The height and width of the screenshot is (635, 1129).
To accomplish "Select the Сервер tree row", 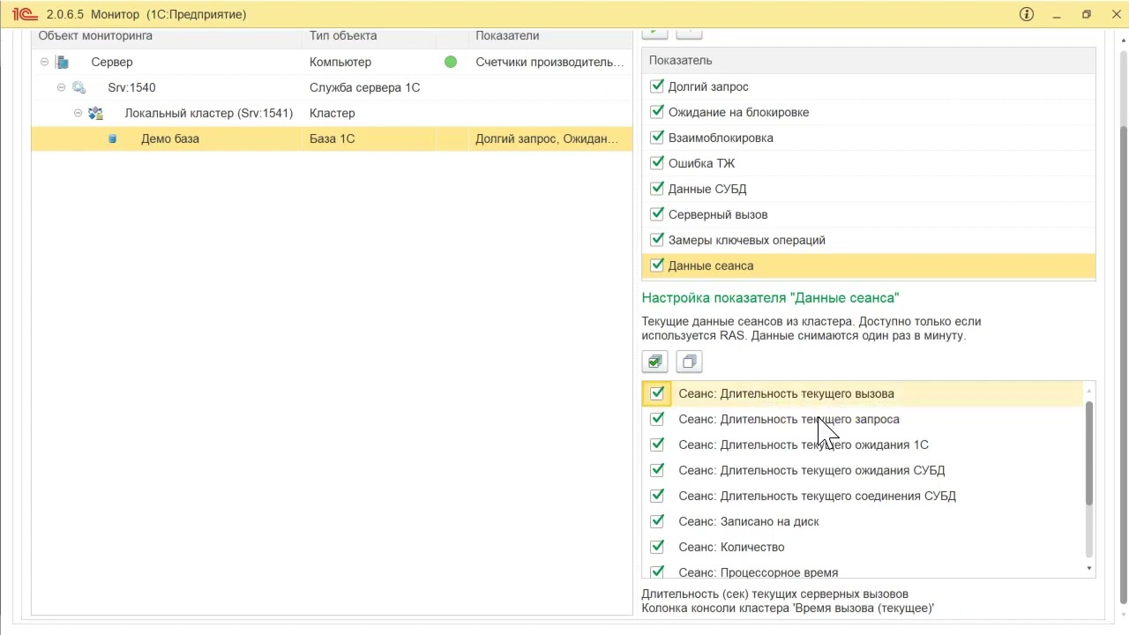I will (332, 62).
